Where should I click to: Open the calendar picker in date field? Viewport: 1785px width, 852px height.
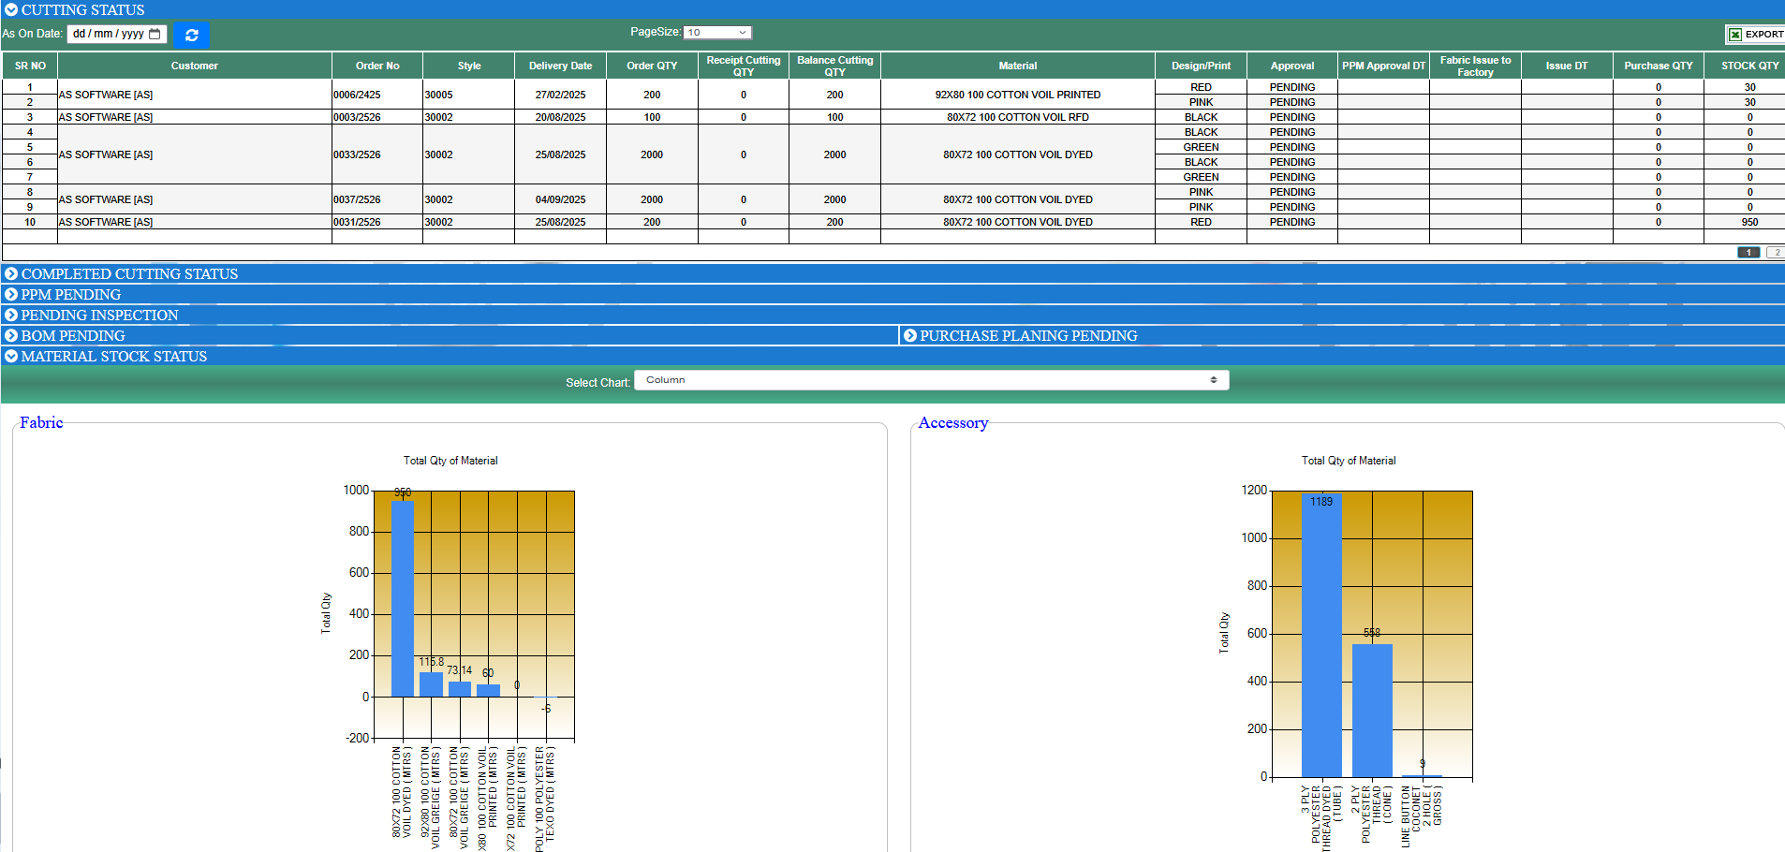(x=155, y=34)
